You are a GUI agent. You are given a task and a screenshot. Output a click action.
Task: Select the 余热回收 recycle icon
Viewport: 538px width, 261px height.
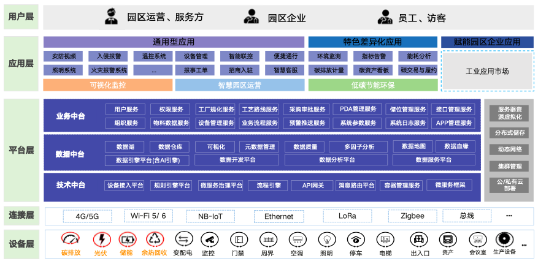click(154, 239)
